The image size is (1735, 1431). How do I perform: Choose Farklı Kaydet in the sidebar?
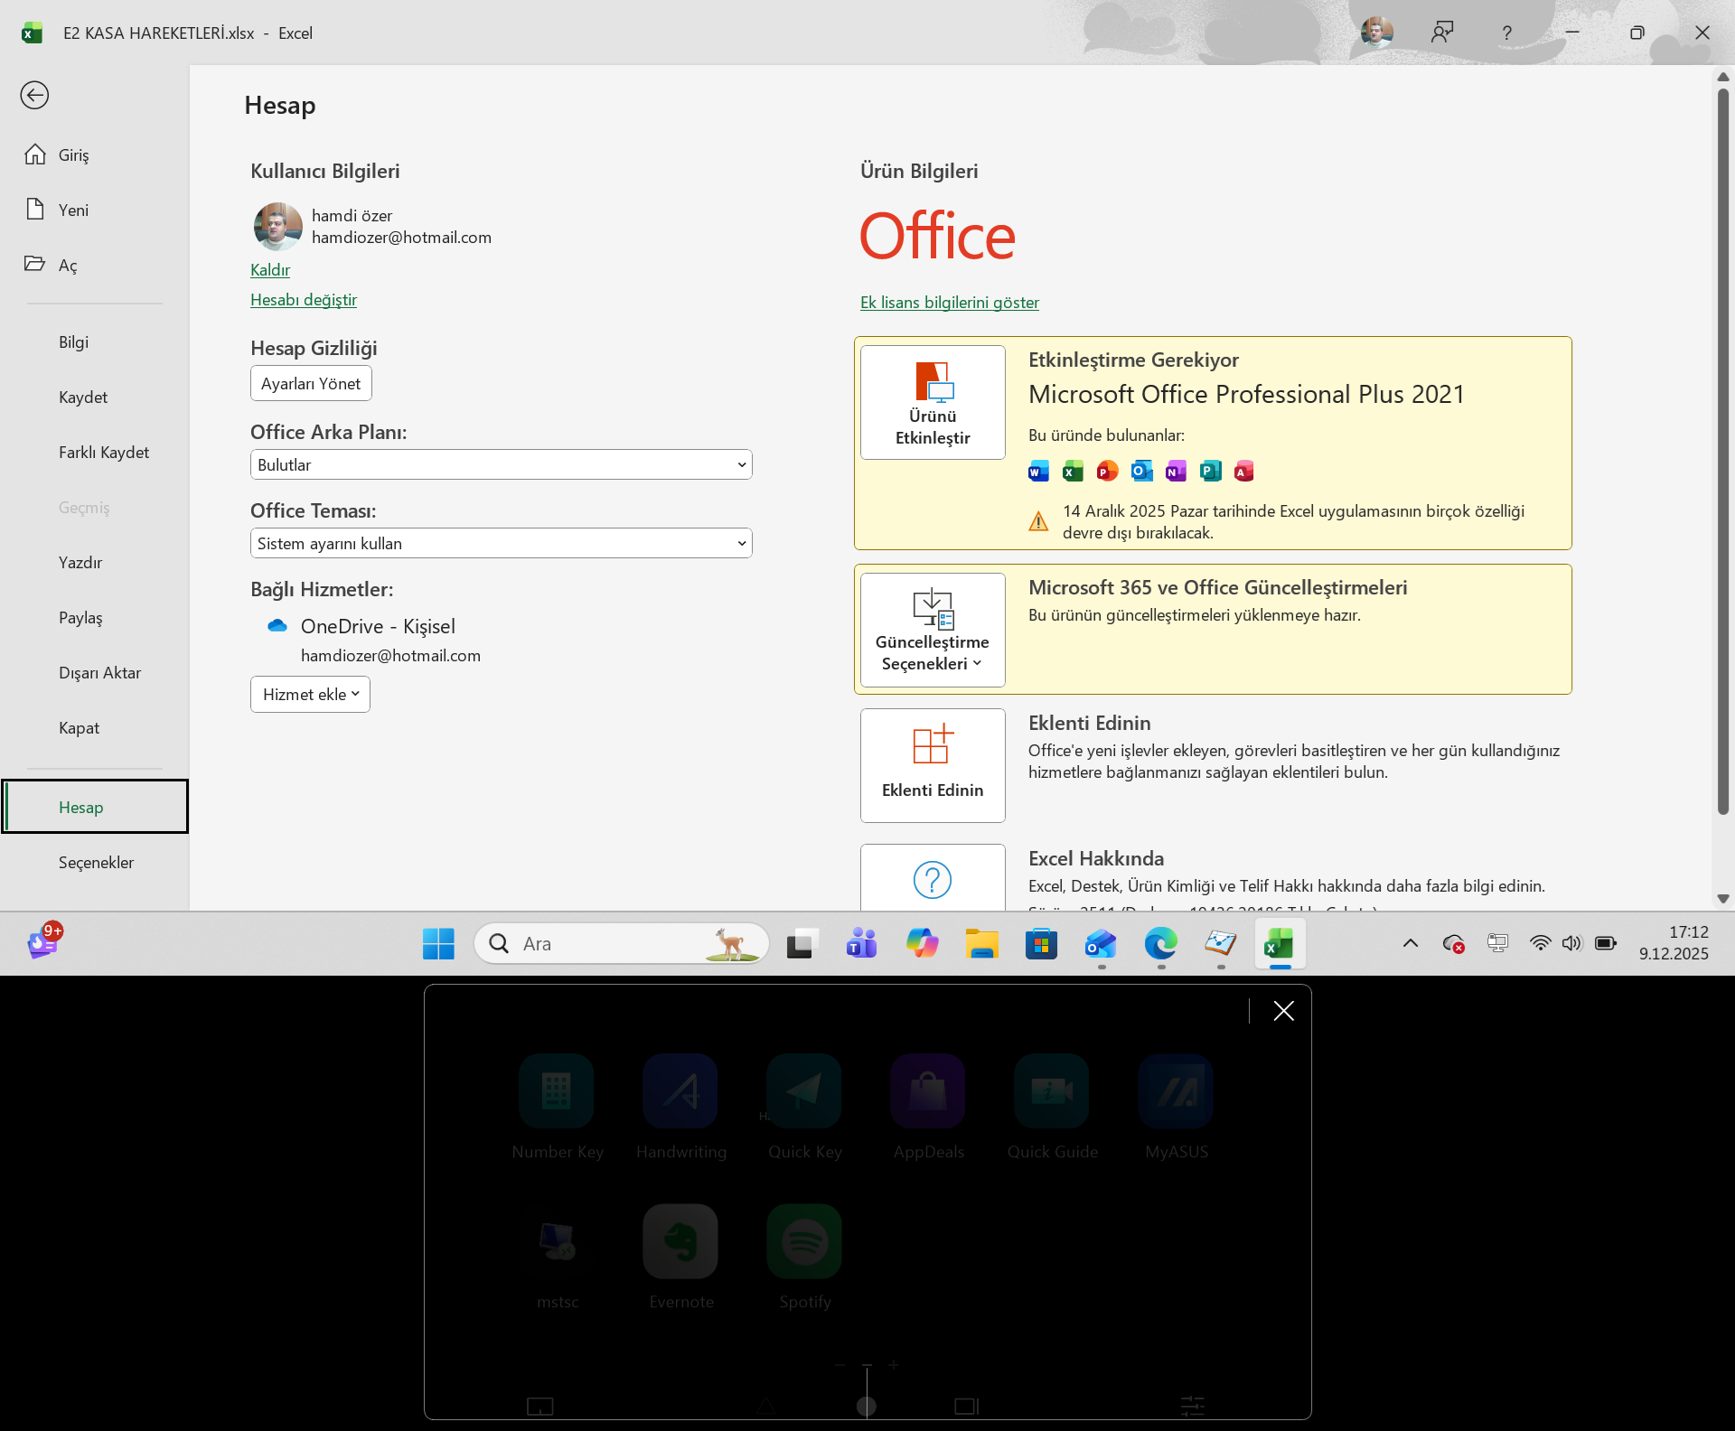[95, 452]
